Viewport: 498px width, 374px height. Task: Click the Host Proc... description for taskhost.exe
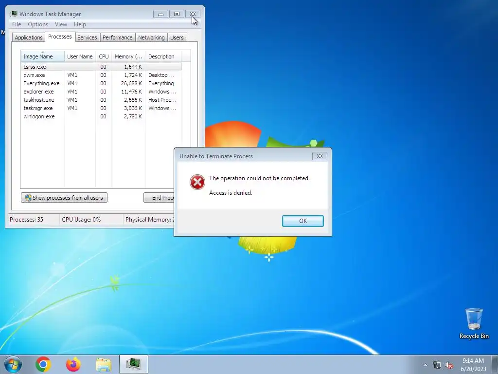click(162, 100)
